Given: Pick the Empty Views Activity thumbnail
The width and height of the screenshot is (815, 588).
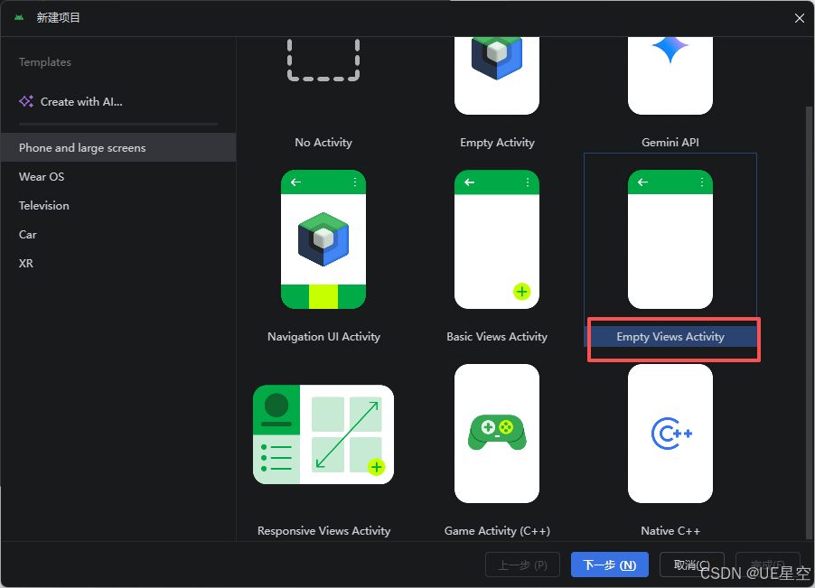Looking at the screenshot, I should [670, 239].
